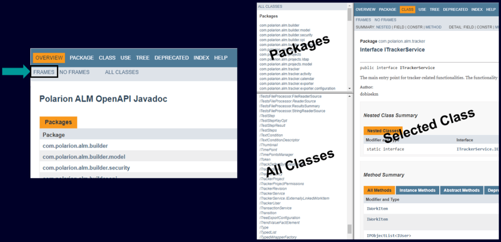Select the orange highlighted OVERVIEW tab
Screen dimensions: 501x242
[x=49, y=58]
